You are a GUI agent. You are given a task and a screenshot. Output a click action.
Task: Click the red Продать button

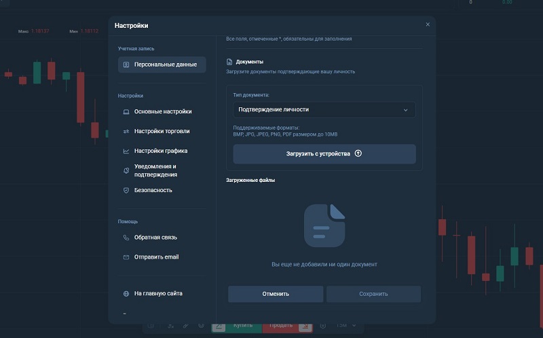coord(281,326)
